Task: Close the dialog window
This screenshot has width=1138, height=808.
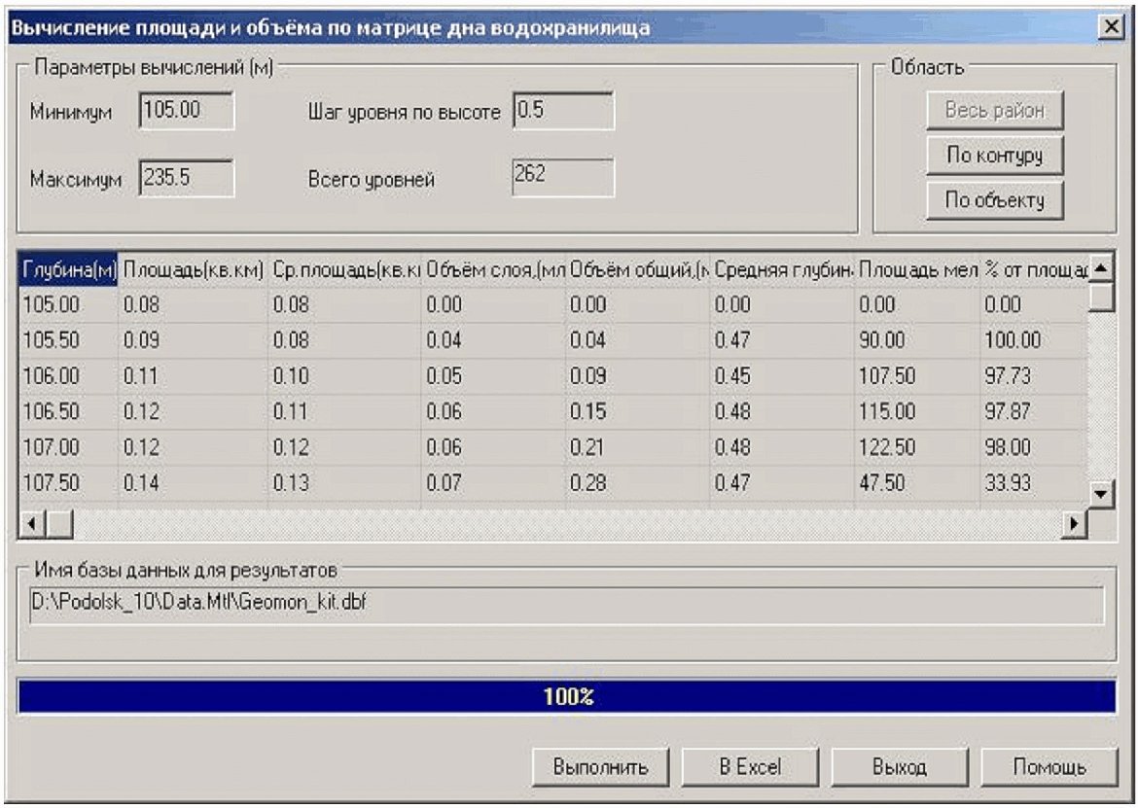Action: pos(1111,28)
